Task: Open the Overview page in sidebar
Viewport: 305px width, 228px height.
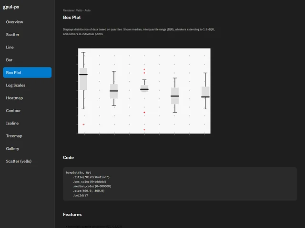Action: [x=27, y=22]
